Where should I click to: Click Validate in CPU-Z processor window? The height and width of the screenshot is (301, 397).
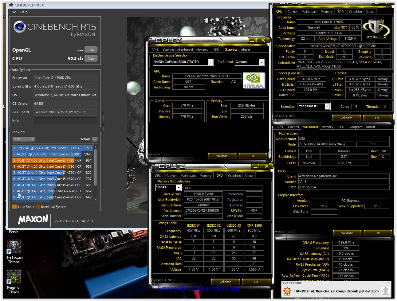click(346, 118)
